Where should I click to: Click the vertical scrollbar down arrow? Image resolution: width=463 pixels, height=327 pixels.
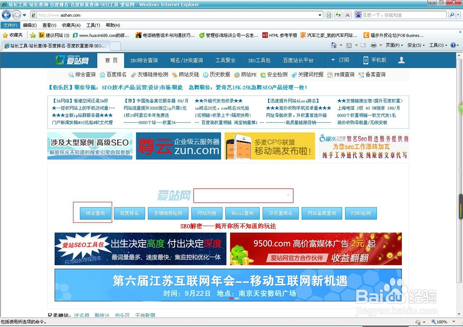tap(459, 314)
